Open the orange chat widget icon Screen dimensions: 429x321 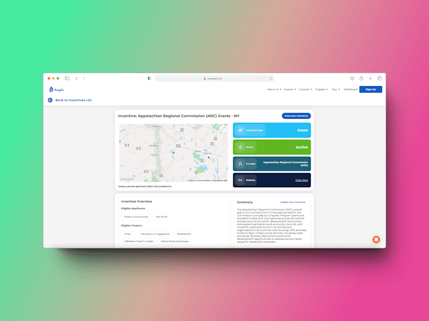(x=376, y=239)
